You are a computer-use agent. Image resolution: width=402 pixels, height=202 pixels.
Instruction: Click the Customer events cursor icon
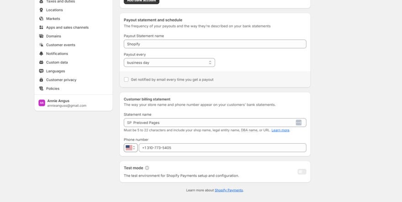(41, 45)
